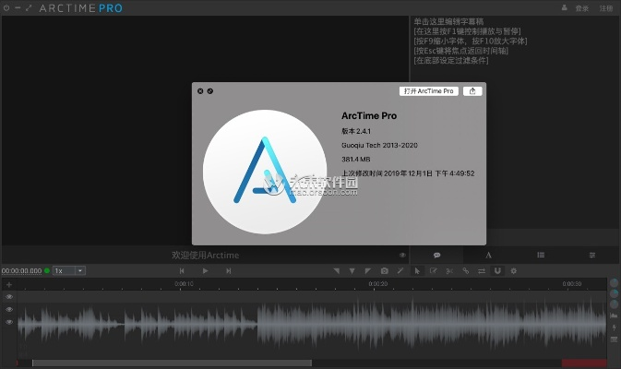Screen dimensions: 621x369
Task: Toggle the third track eye icon
Action: (x=9, y=322)
